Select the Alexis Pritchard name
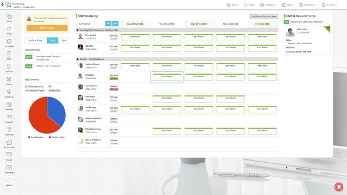Screen dimensions: 347x195 point(93,140)
